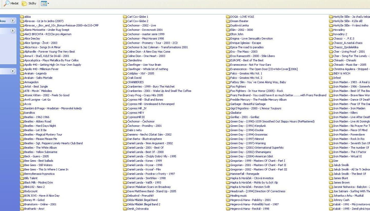Select 'Chinaski - Music Bar - 2005' name
Image resolution: width=370 pixels, height=211 pixels.
click(x=350, y=65)
